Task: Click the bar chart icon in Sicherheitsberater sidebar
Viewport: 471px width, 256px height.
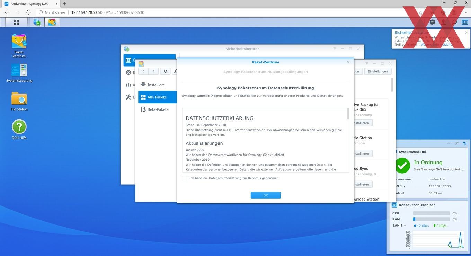Action: pos(128,85)
